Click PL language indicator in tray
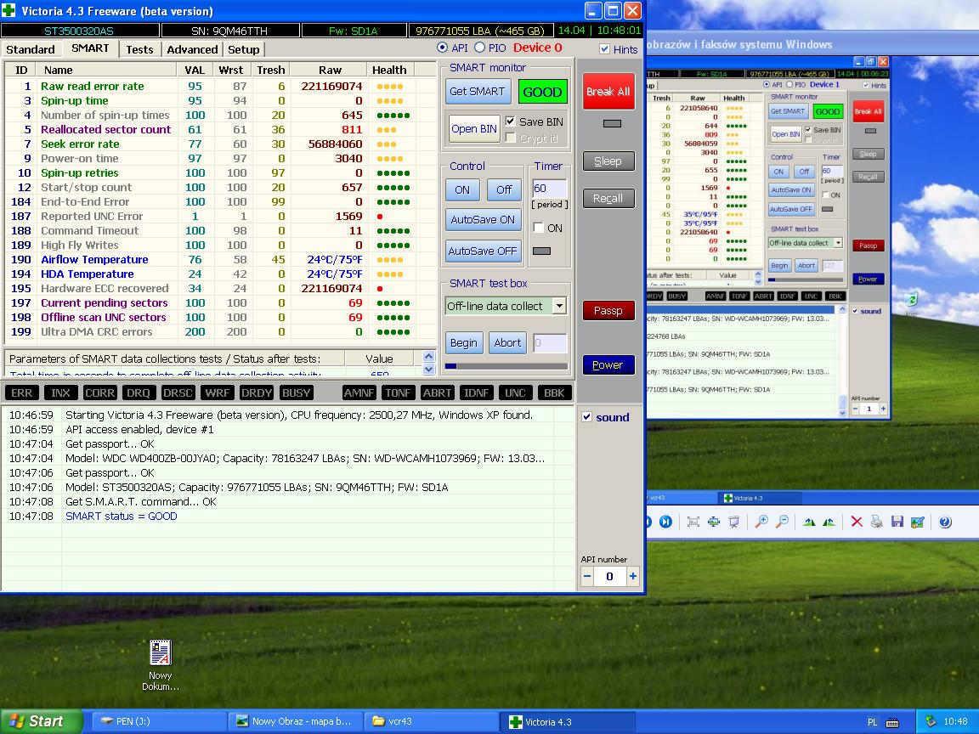Viewport: 979px width, 734px height. point(872,722)
